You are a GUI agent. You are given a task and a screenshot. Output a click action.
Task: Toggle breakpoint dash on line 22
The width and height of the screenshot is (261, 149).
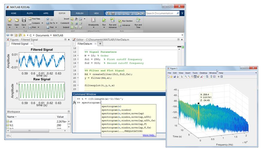[78, 85]
